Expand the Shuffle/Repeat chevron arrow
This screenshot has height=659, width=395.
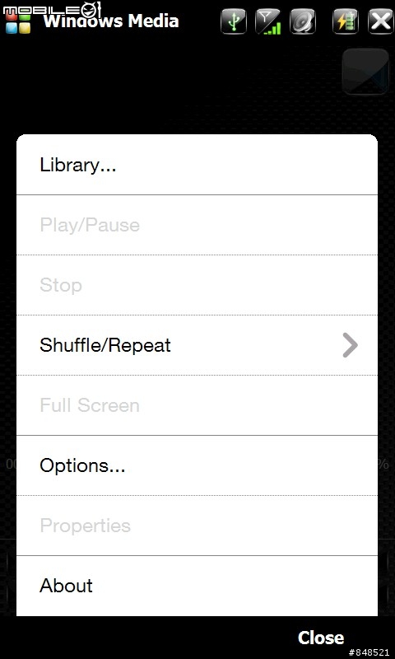tap(350, 345)
